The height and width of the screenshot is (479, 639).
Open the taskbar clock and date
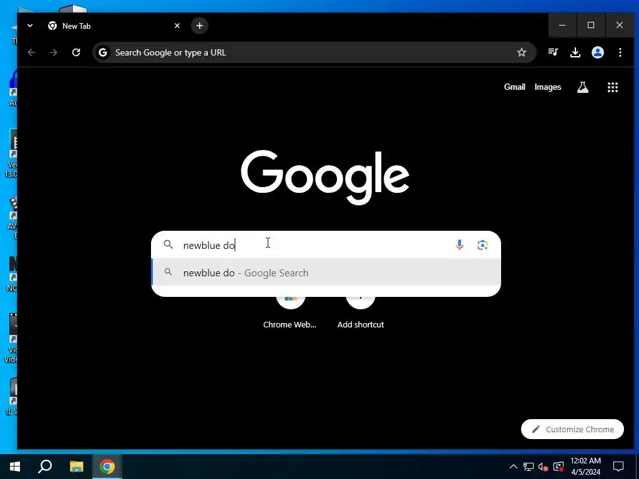click(585, 467)
